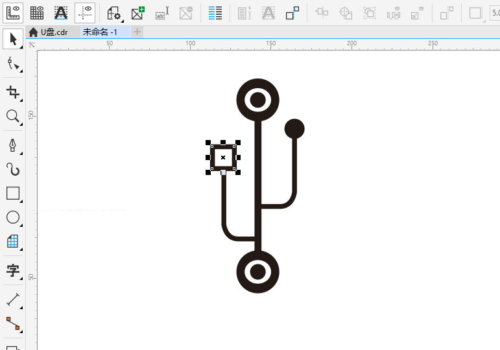
Task: Expand the document options flyout arrow
Action: 123,21
